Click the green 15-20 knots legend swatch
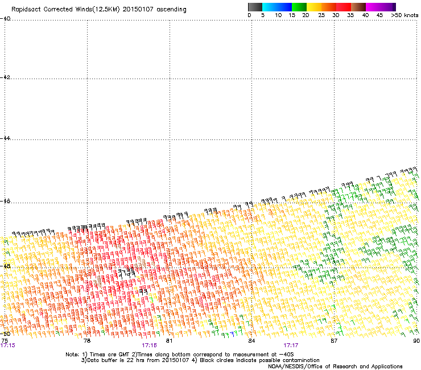Image resolution: width=421 pixels, height=370 pixels. coord(299,7)
